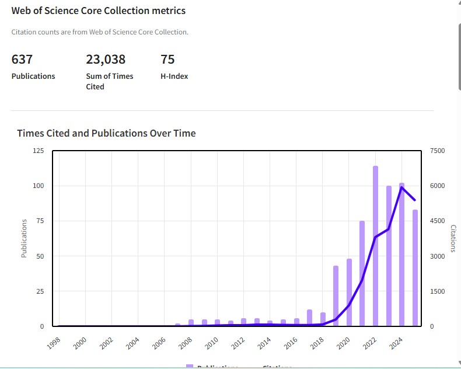Click the citation counts source note text

point(100,32)
